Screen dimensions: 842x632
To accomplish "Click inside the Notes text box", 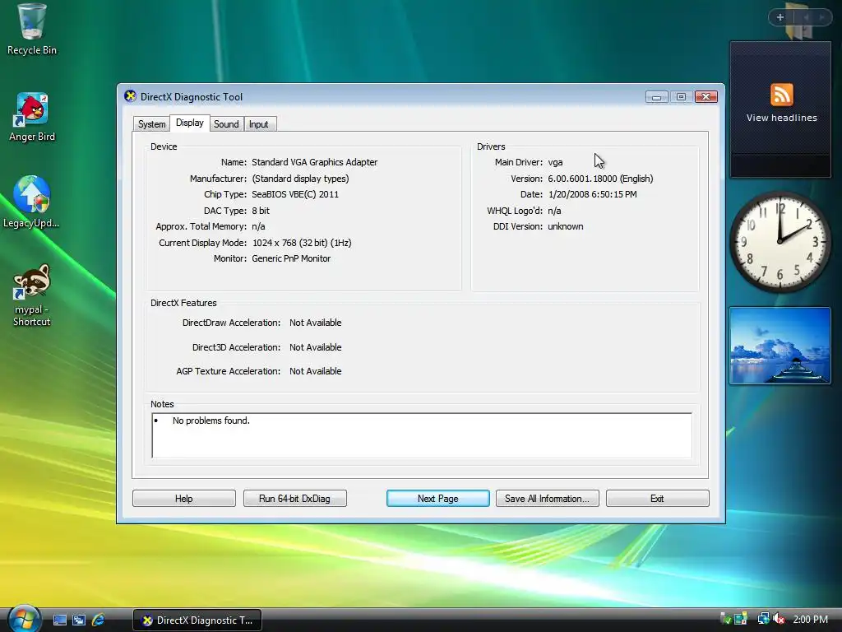I will (x=422, y=435).
